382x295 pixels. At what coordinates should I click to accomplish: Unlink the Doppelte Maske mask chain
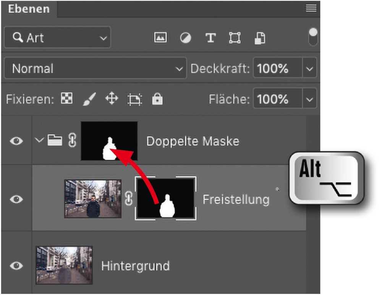coord(72,140)
